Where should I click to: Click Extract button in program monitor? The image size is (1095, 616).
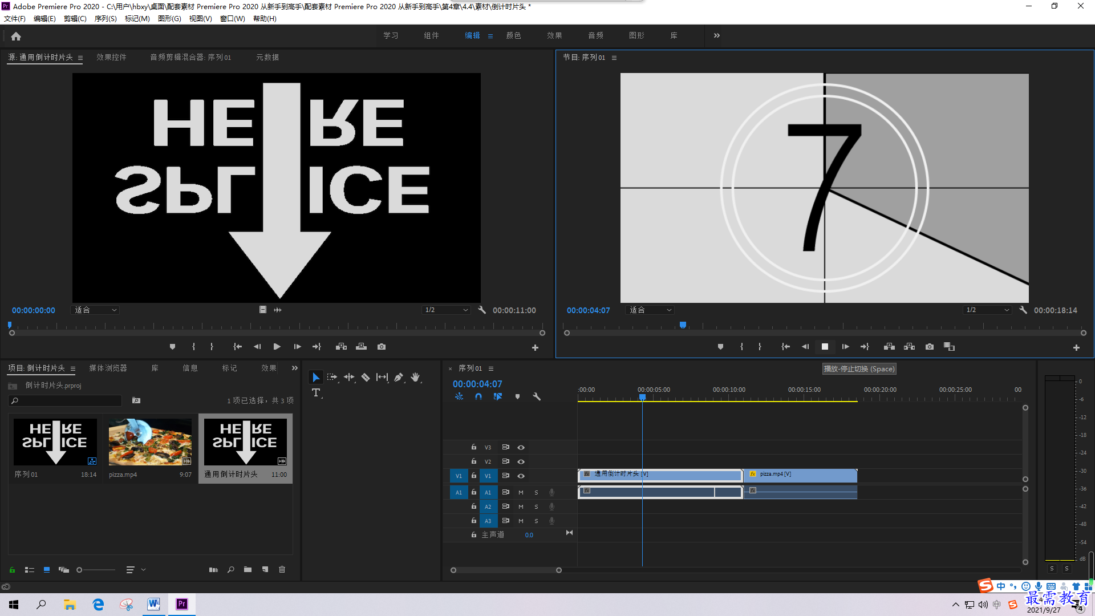click(909, 347)
